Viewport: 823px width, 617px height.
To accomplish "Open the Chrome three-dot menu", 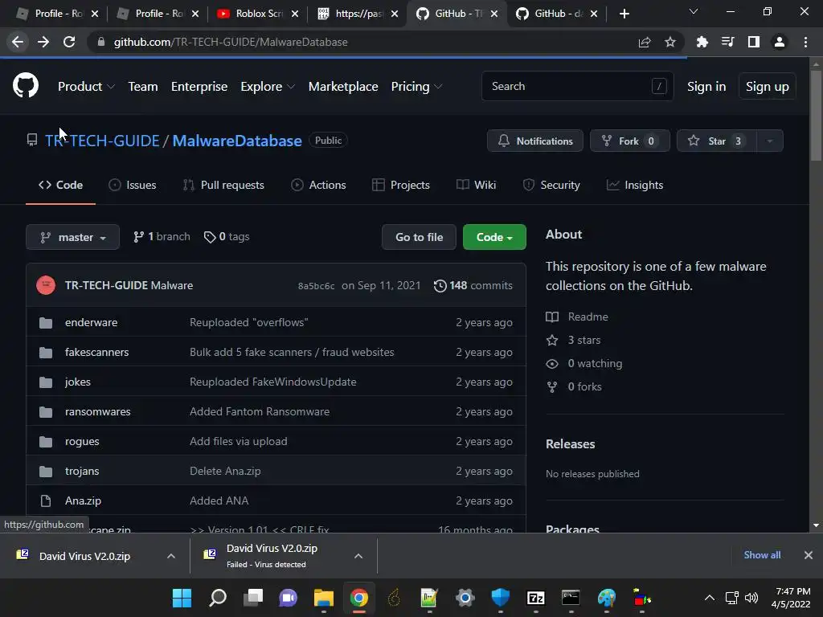I will tap(805, 42).
